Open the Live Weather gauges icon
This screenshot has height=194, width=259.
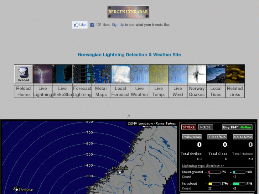click(140, 74)
